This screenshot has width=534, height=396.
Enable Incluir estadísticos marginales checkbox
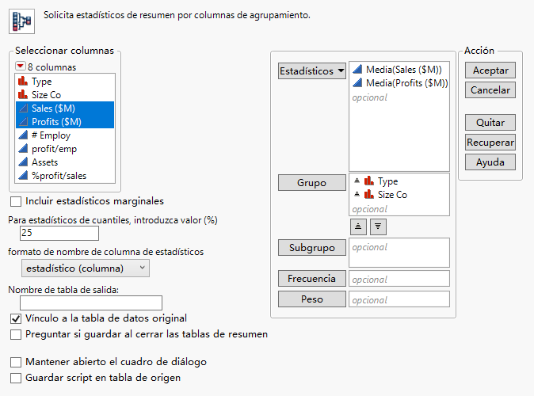pos(16,201)
